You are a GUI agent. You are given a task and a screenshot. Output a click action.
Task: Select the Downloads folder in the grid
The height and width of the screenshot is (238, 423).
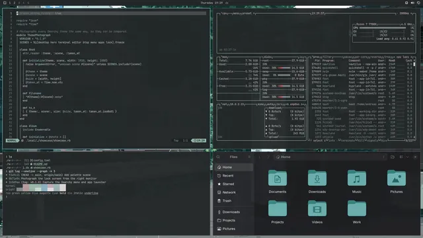tap(317, 178)
